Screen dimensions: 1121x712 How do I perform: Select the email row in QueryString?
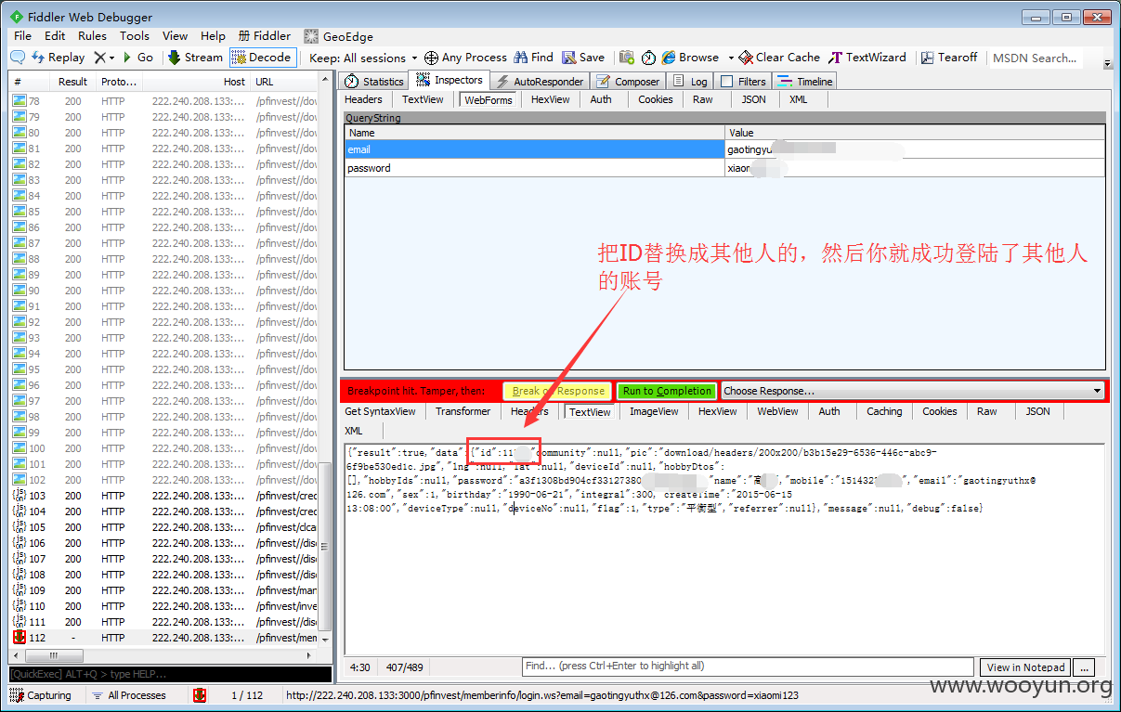click(724, 149)
